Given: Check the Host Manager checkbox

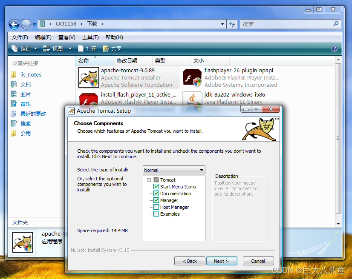Looking at the screenshot, I should [156, 207].
